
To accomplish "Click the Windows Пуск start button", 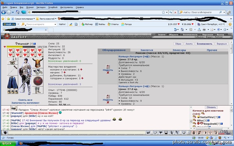I will (x=8, y=143).
